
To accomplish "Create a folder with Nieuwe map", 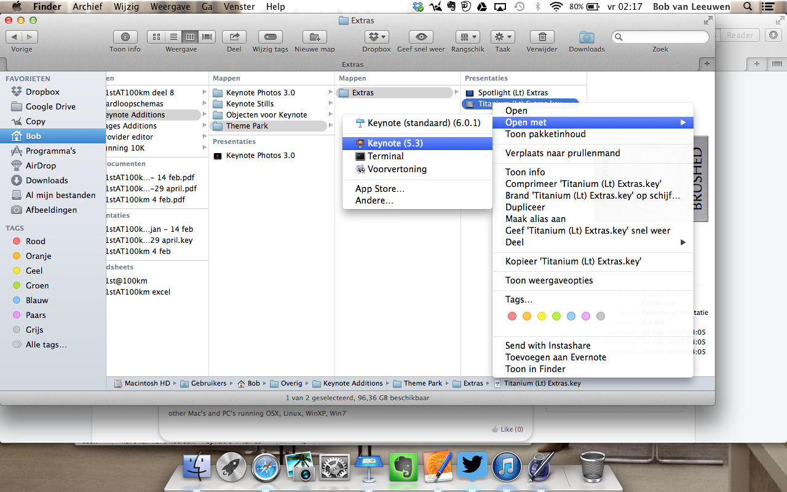I will pyautogui.click(x=315, y=37).
